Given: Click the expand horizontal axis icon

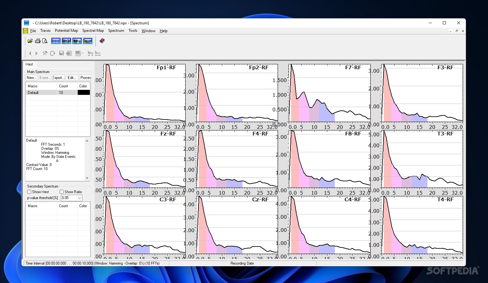Looking at the screenshot, I should [x=98, y=53].
